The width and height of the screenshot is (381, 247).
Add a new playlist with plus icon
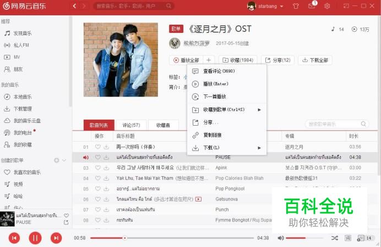[x=56, y=160]
